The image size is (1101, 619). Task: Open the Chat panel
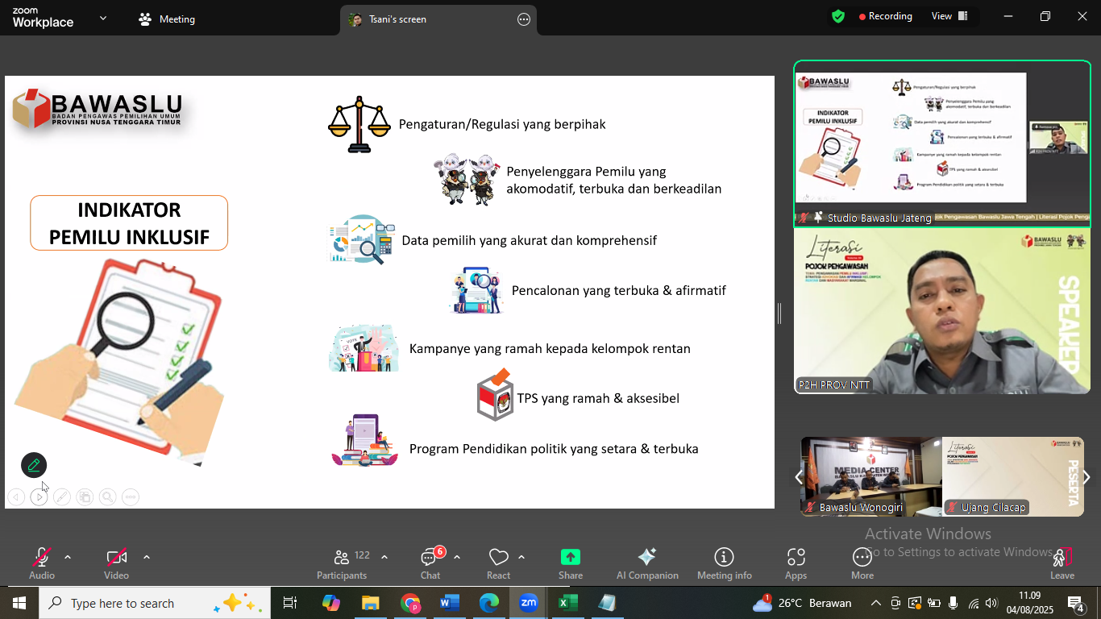430,563
